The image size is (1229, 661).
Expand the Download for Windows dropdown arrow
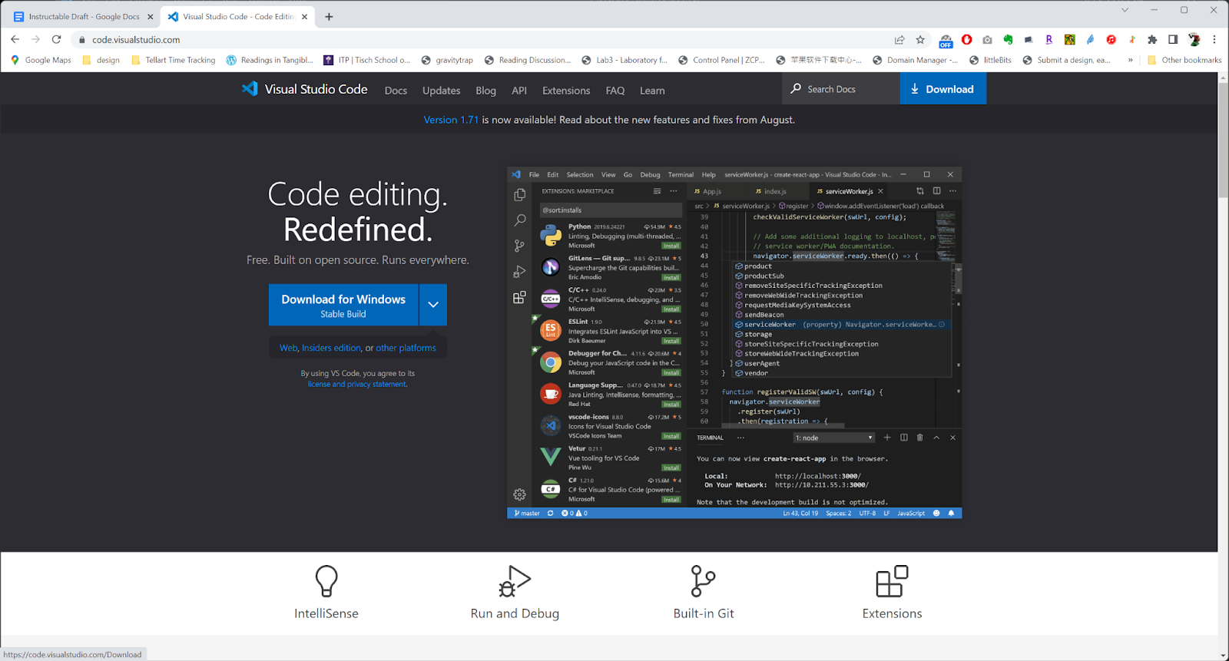433,305
